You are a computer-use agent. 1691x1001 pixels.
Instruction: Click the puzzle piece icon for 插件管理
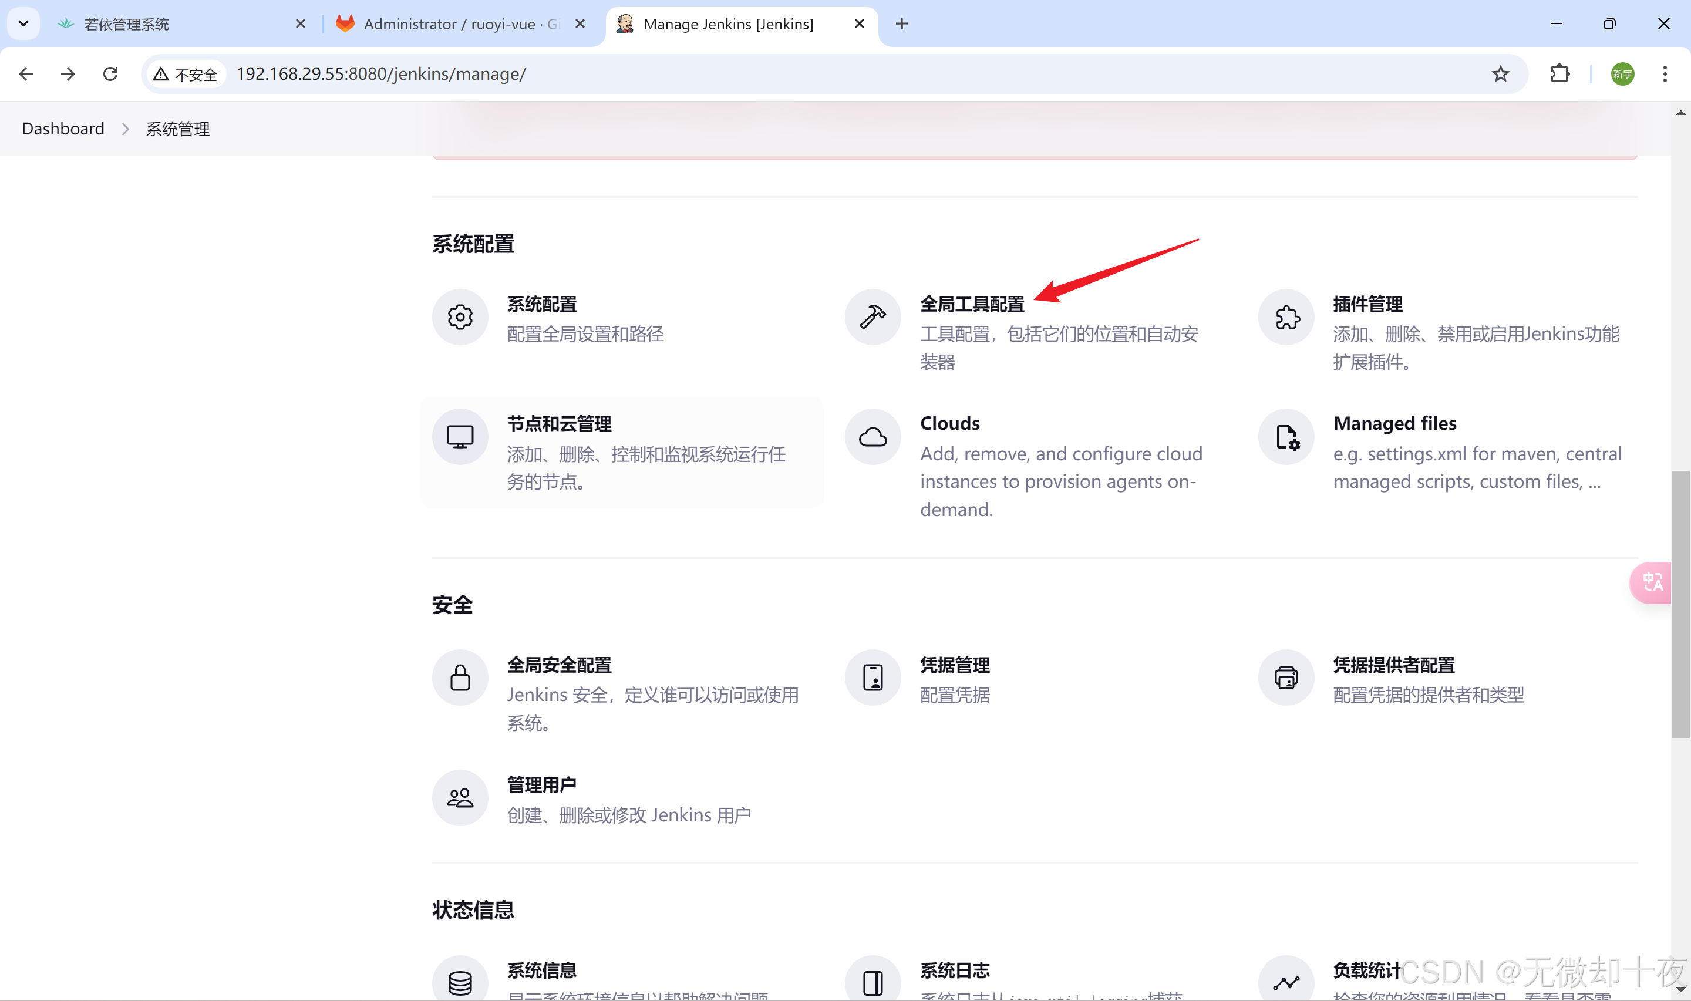pos(1286,317)
